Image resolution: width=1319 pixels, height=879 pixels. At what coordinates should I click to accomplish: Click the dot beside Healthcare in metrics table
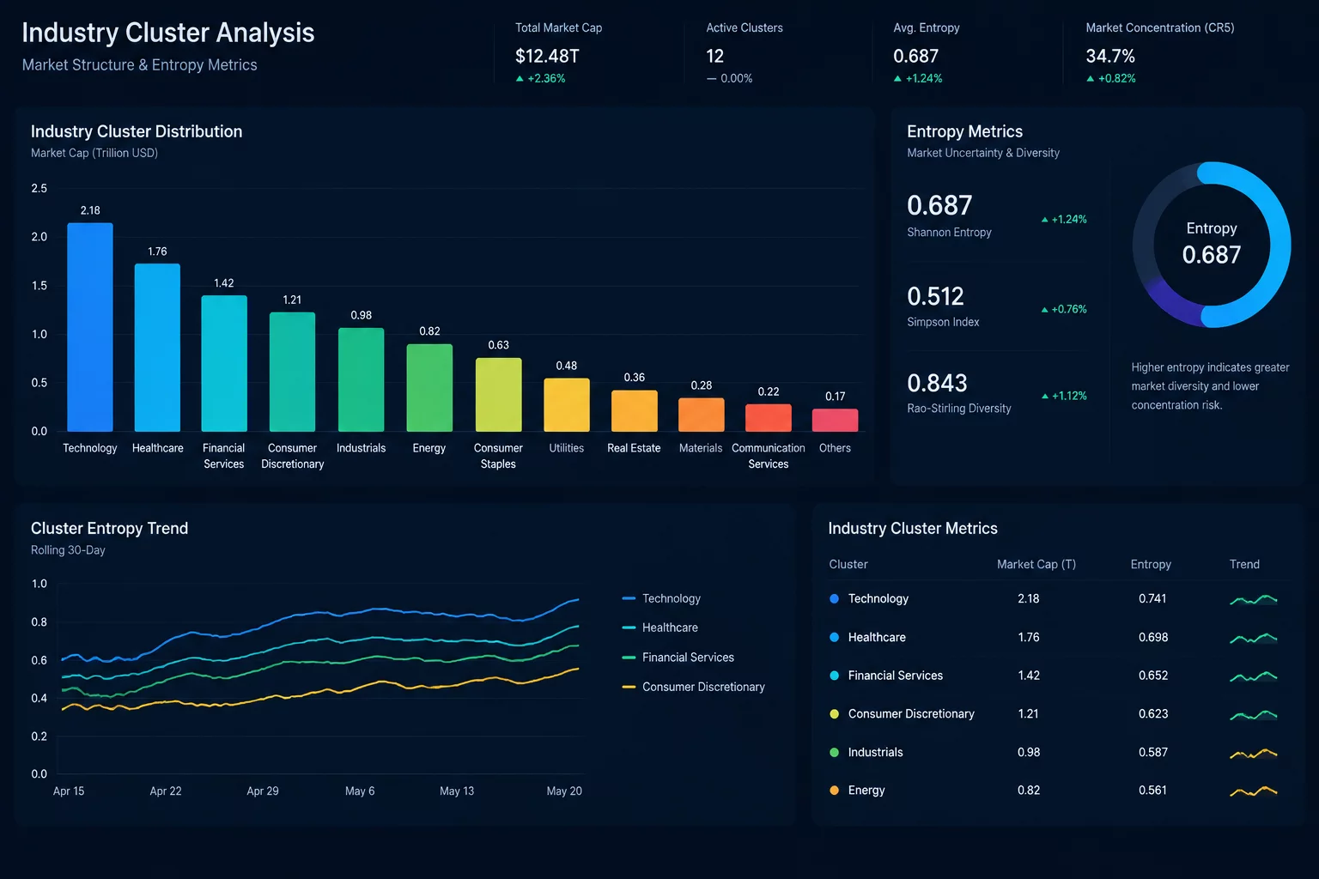pyautogui.click(x=834, y=637)
